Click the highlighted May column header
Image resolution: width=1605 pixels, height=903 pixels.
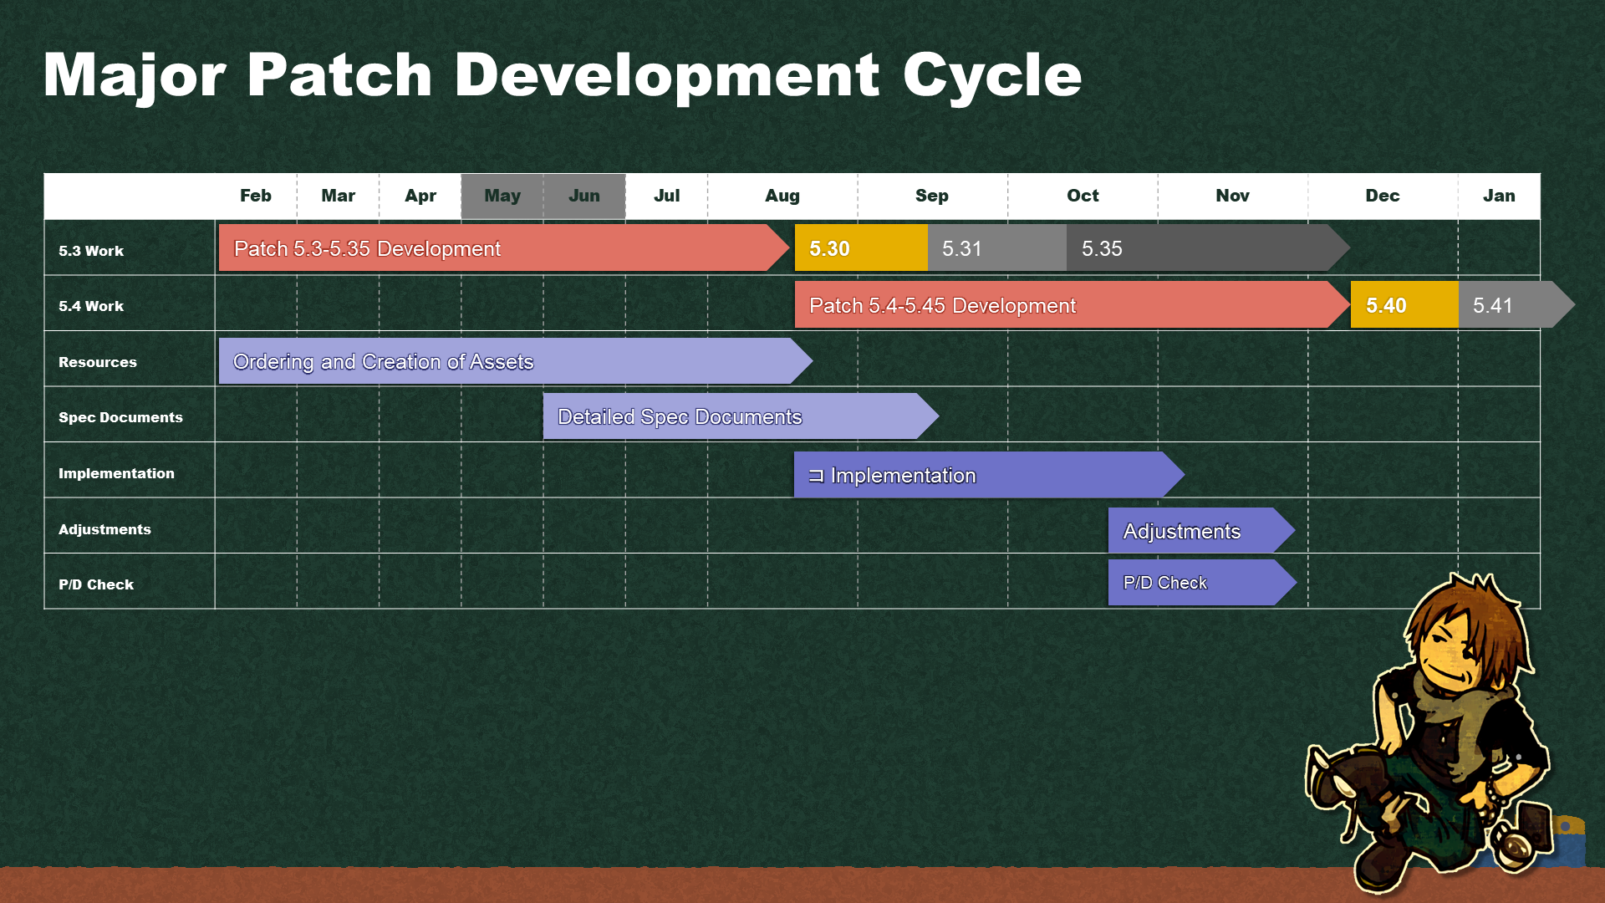point(502,196)
